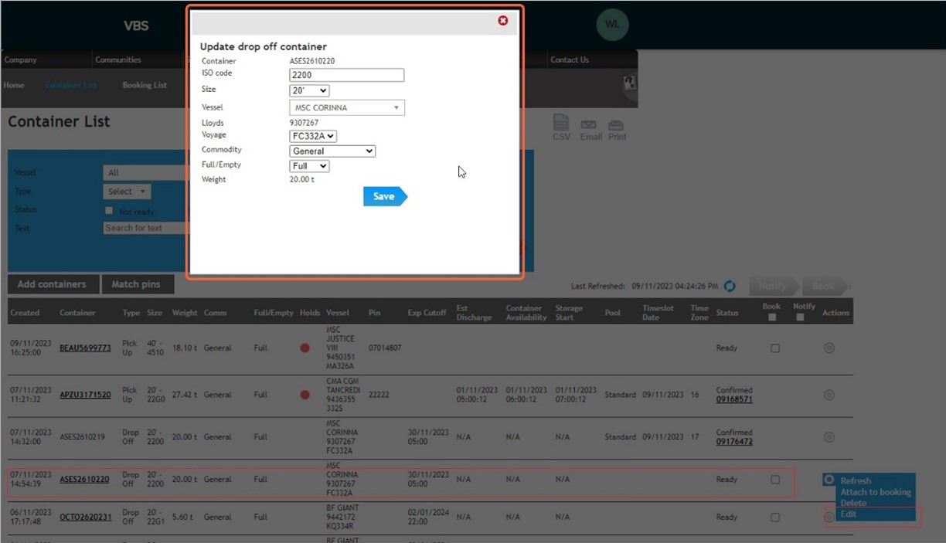Expand the Vessel MSC CORINNA dropdown
This screenshot has height=543, width=946.
pyautogui.click(x=347, y=108)
